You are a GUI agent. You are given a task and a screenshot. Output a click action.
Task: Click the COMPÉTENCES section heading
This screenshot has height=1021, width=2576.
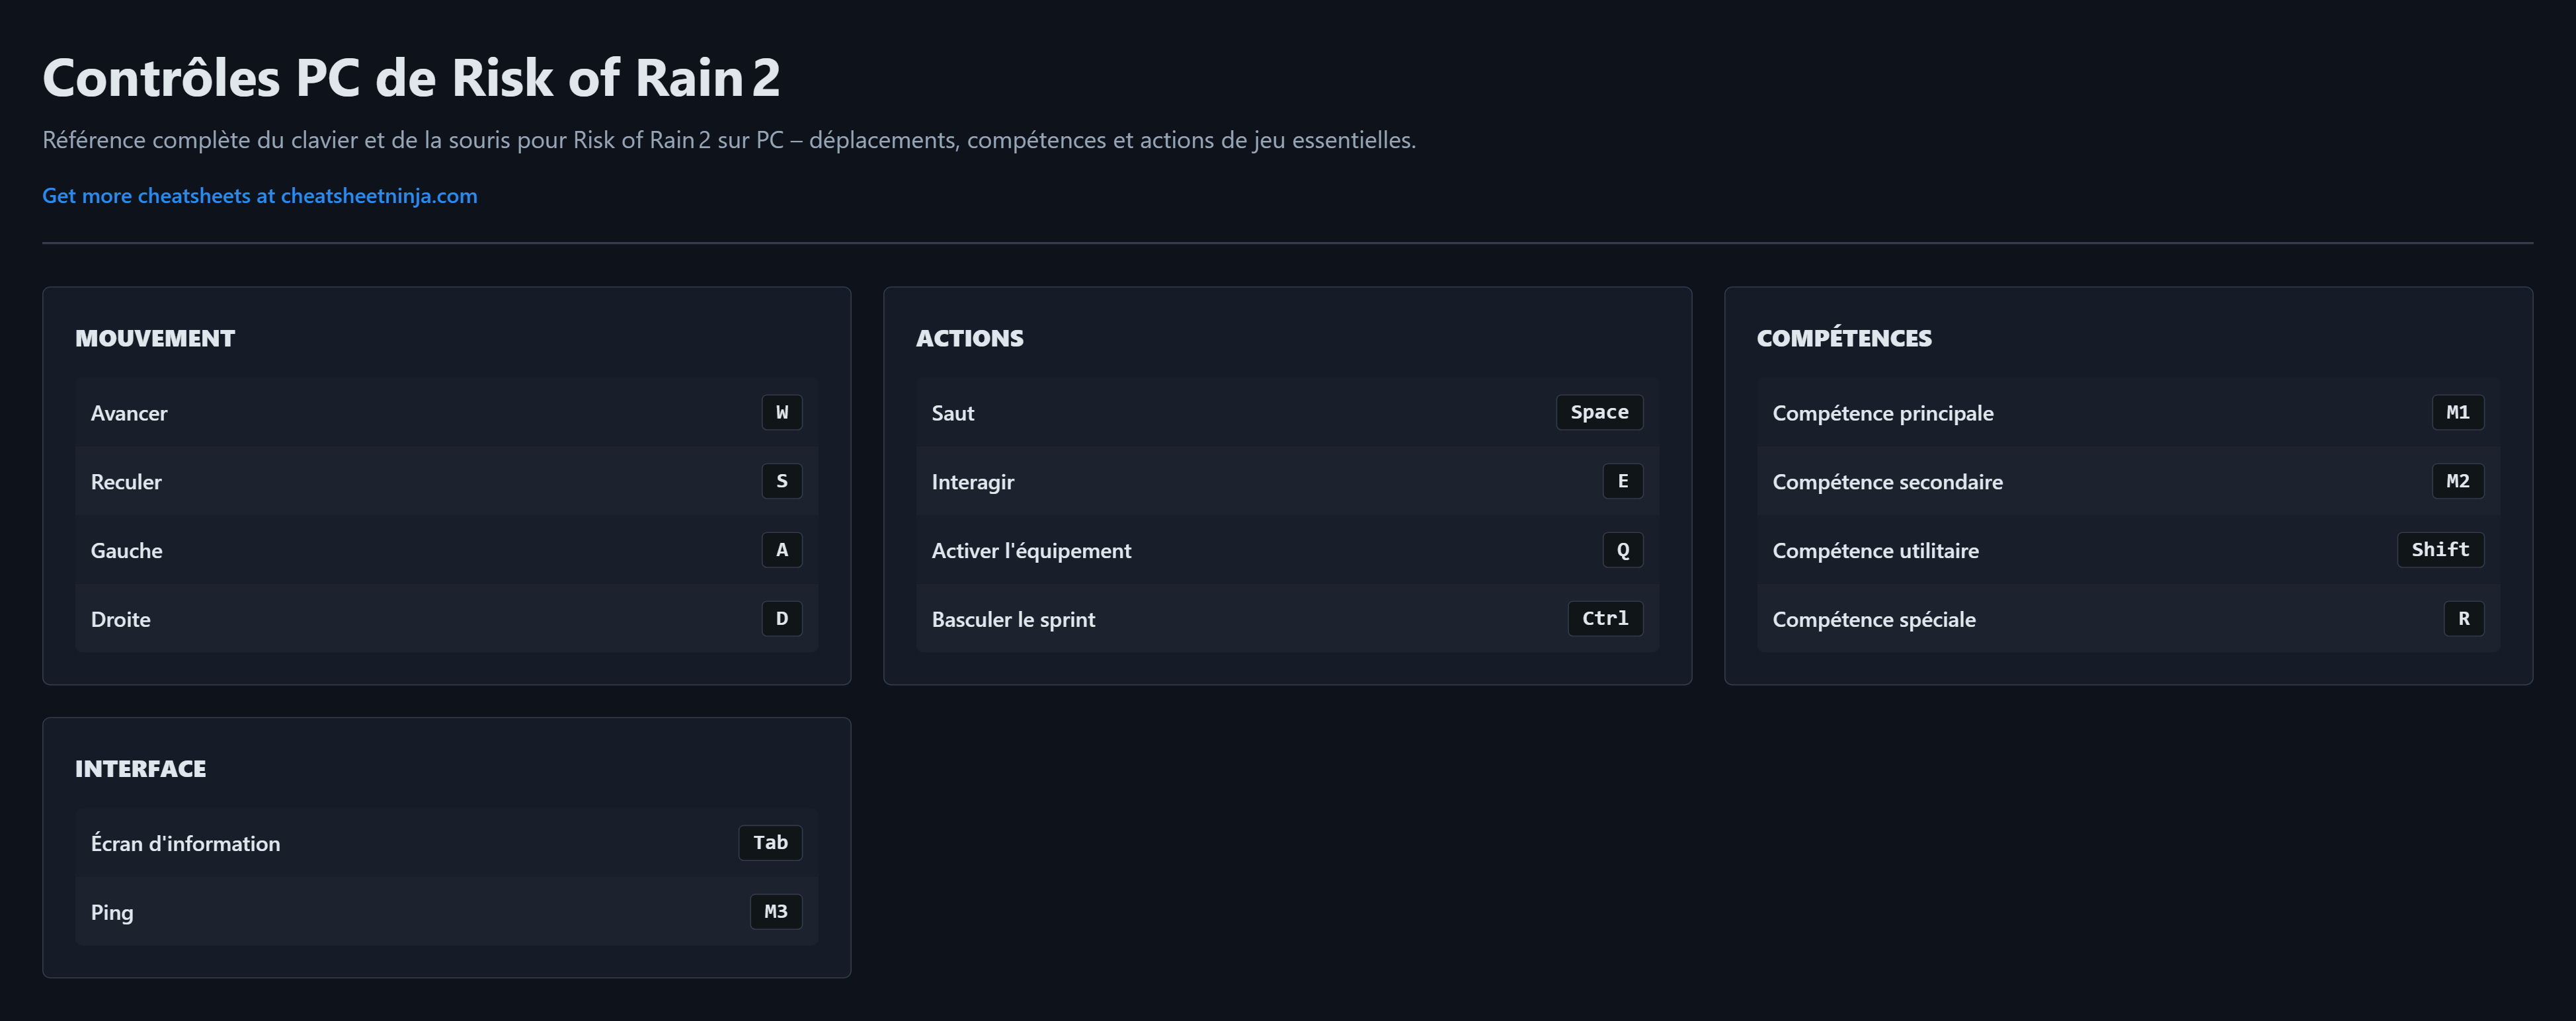click(x=1843, y=338)
